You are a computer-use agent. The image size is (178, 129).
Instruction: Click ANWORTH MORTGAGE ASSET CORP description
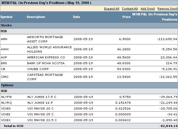coord(45,39)
